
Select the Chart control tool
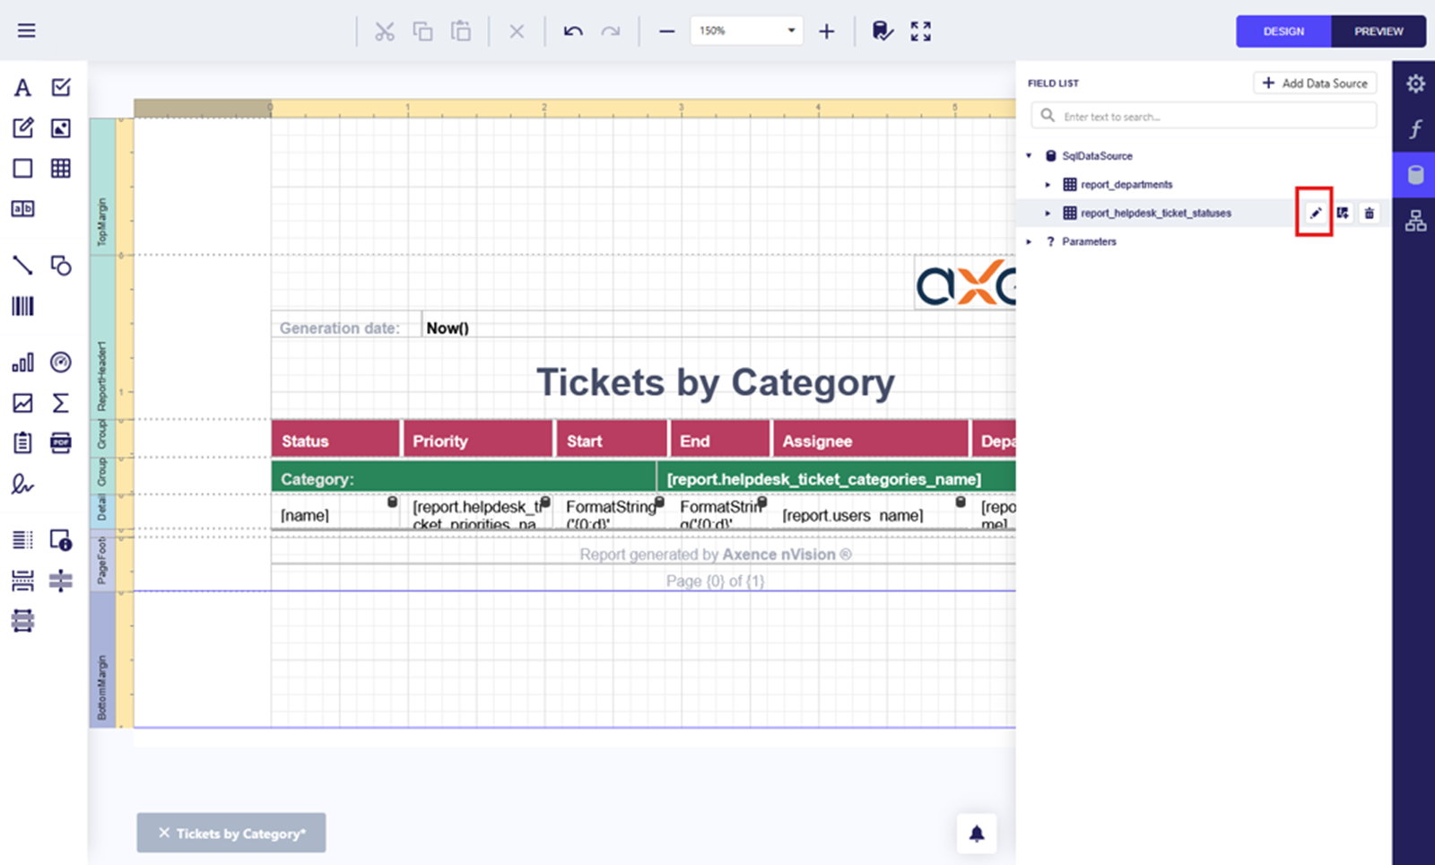pos(22,363)
